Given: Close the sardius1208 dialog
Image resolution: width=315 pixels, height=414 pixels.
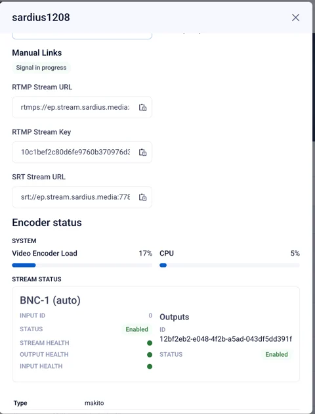Looking at the screenshot, I should [295, 18].
